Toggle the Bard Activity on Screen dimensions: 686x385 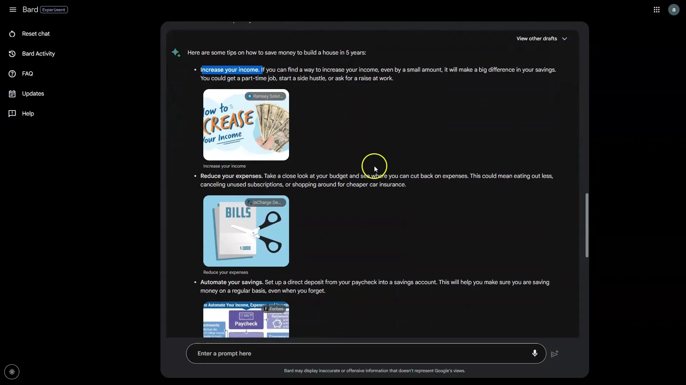(x=39, y=53)
